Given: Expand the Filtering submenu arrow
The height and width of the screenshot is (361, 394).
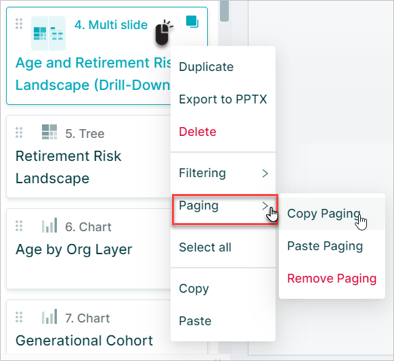Looking at the screenshot, I should pyautogui.click(x=265, y=173).
